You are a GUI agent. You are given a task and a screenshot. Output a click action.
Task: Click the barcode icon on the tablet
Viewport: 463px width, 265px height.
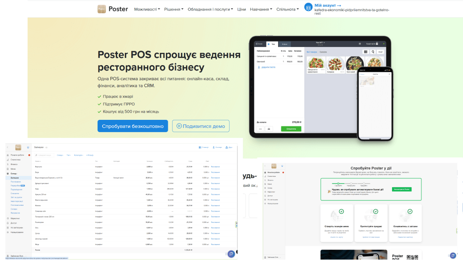(x=365, y=52)
